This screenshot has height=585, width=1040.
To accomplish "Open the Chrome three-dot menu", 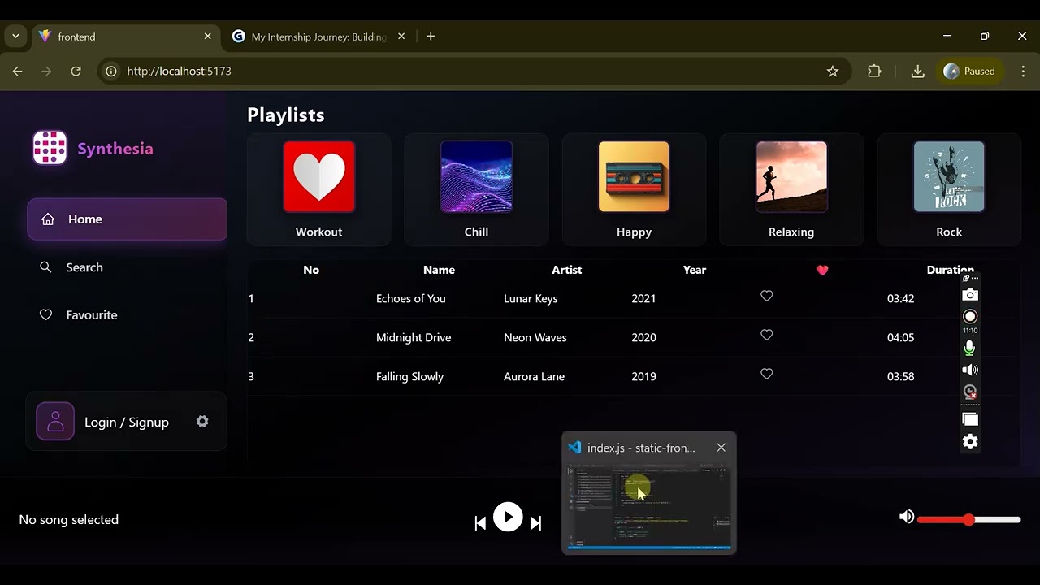I will (1022, 71).
